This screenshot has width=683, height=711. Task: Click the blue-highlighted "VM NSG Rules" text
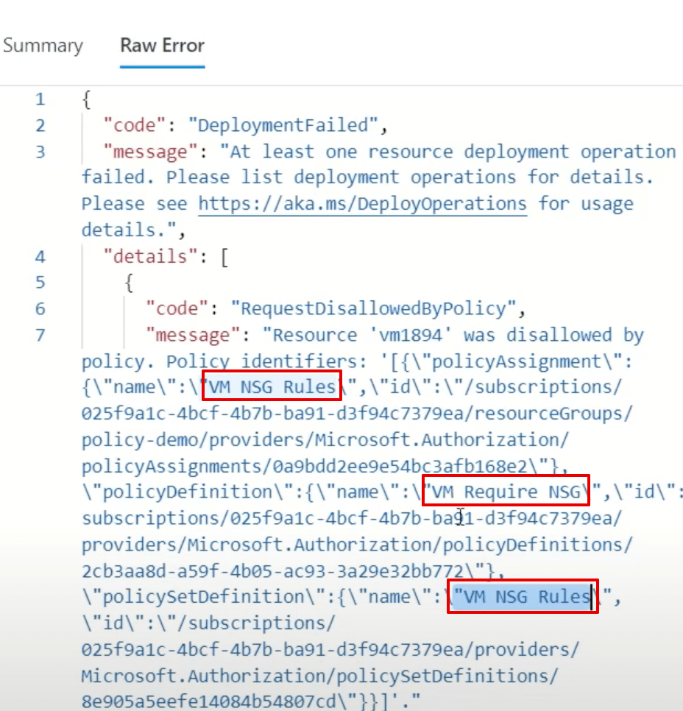pos(523,596)
